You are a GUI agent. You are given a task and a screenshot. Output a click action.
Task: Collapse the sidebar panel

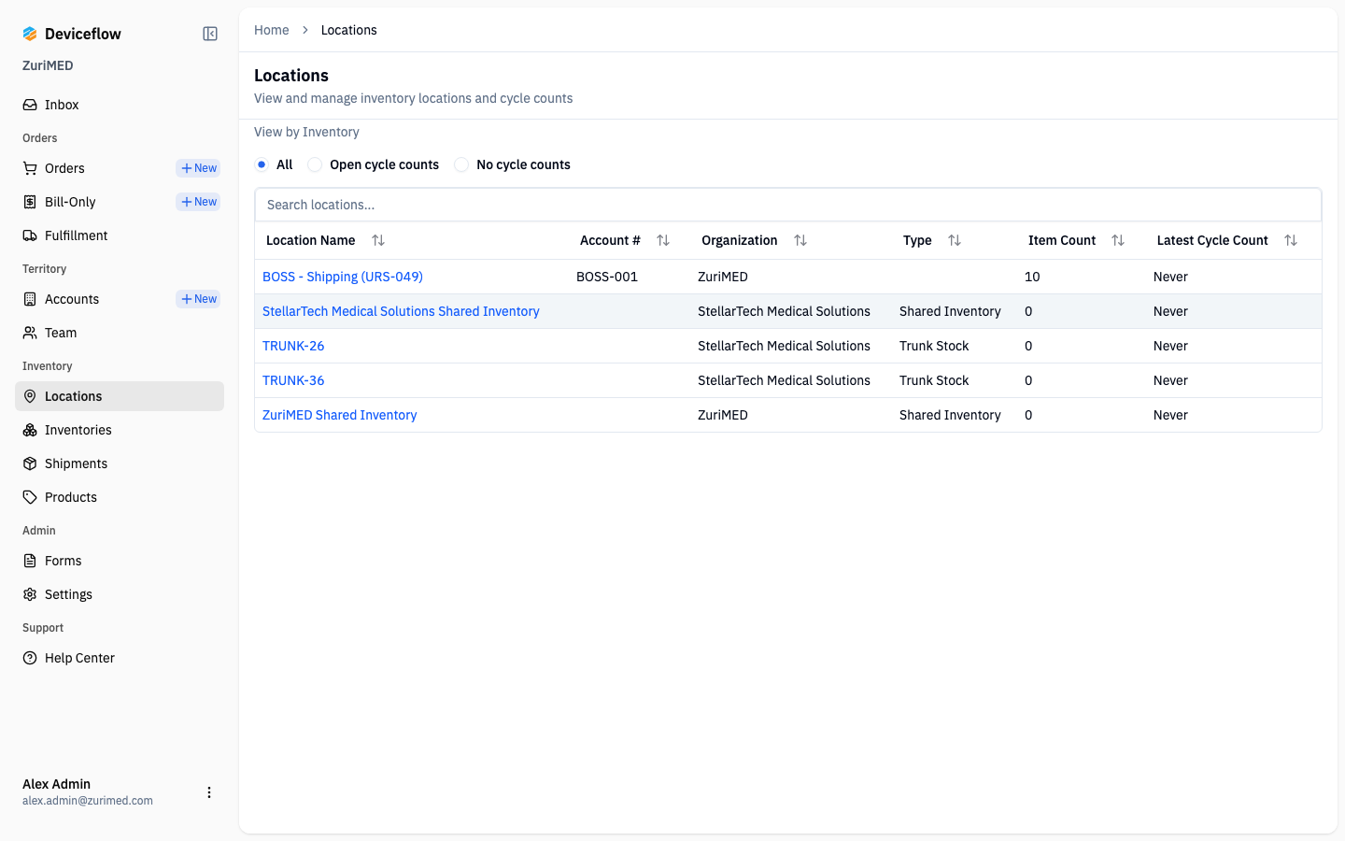pyautogui.click(x=210, y=34)
